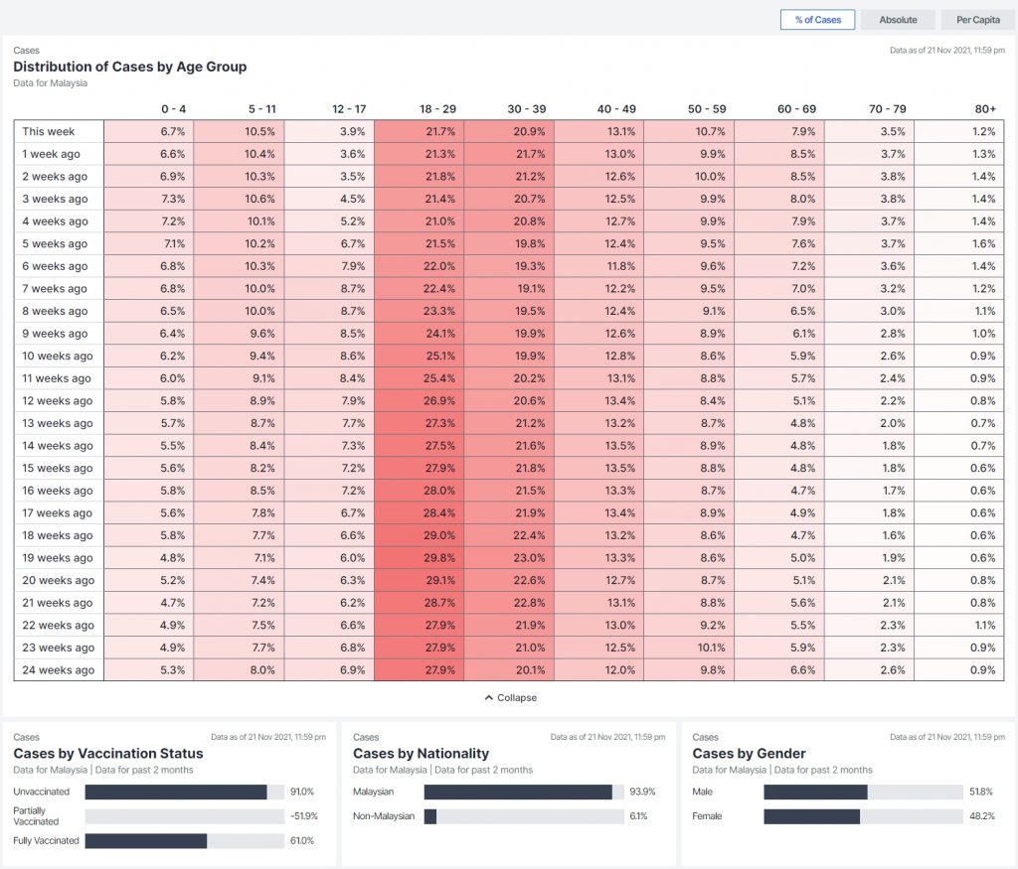Image resolution: width=1018 pixels, height=869 pixels.
Task: Click the Distribution of Cases by Age Group title
Action: [130, 67]
